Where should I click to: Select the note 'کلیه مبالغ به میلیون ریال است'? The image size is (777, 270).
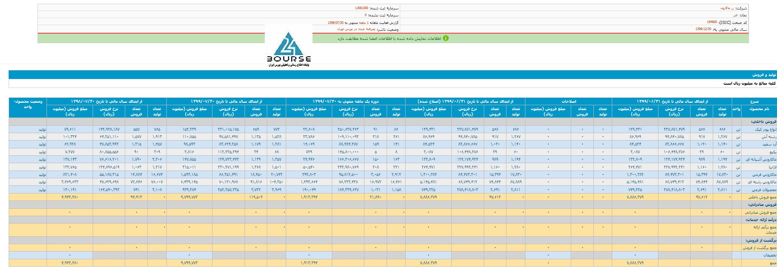[x=749, y=83]
